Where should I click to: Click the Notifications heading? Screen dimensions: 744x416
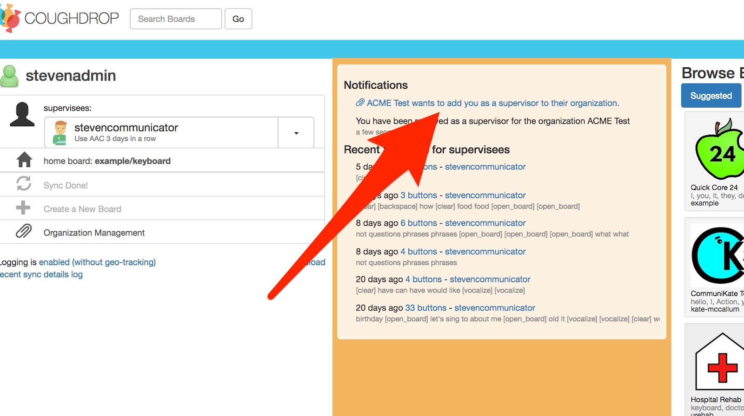click(x=376, y=85)
